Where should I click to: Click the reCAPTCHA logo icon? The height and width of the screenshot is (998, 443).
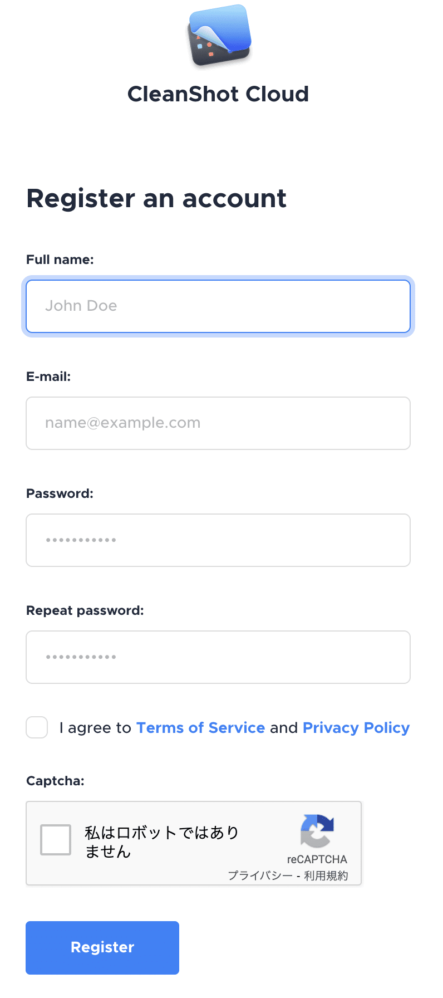click(x=317, y=831)
